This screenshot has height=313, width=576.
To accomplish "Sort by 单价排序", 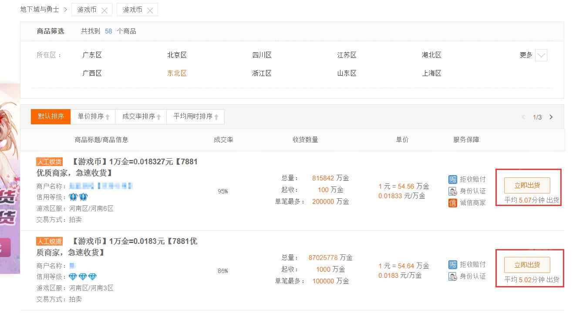I will [x=93, y=117].
